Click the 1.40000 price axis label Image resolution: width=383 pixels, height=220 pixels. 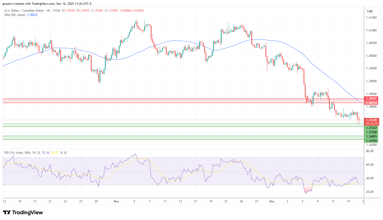[x=371, y=56]
